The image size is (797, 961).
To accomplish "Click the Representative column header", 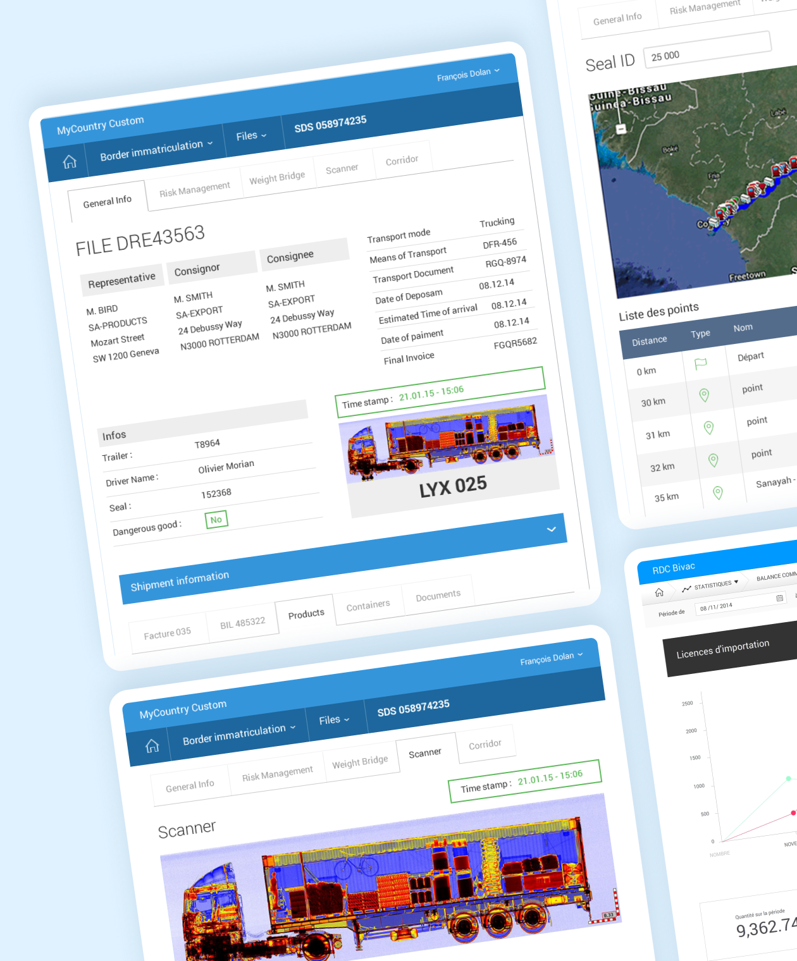I will coord(121,280).
